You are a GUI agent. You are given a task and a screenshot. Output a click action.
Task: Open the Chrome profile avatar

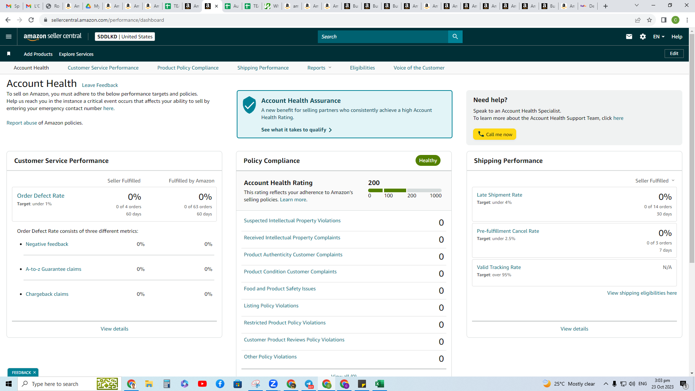(675, 20)
